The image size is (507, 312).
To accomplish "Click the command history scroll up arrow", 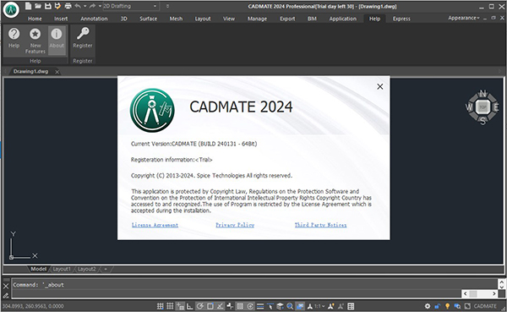I will (501, 282).
